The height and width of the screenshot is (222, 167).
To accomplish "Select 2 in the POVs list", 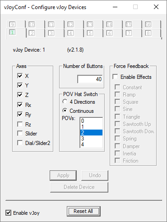I will point(91,132).
